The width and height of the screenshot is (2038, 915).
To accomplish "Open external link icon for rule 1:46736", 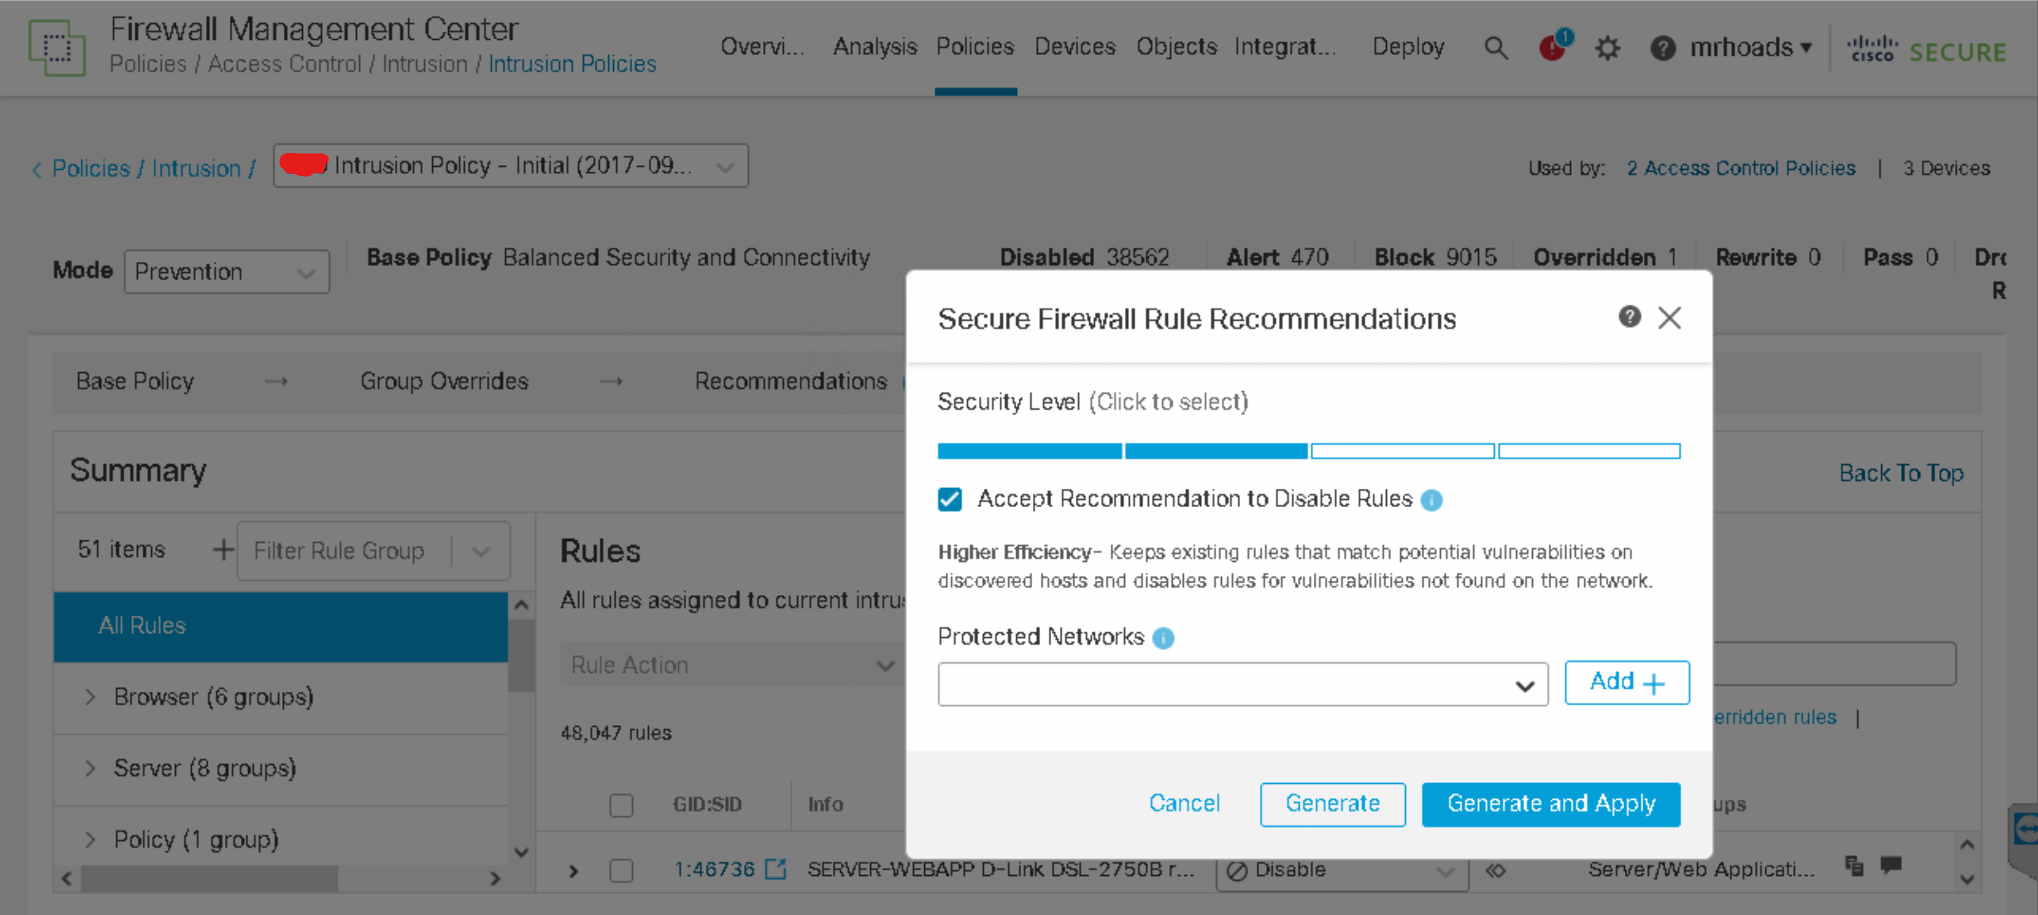I will 775,869.
